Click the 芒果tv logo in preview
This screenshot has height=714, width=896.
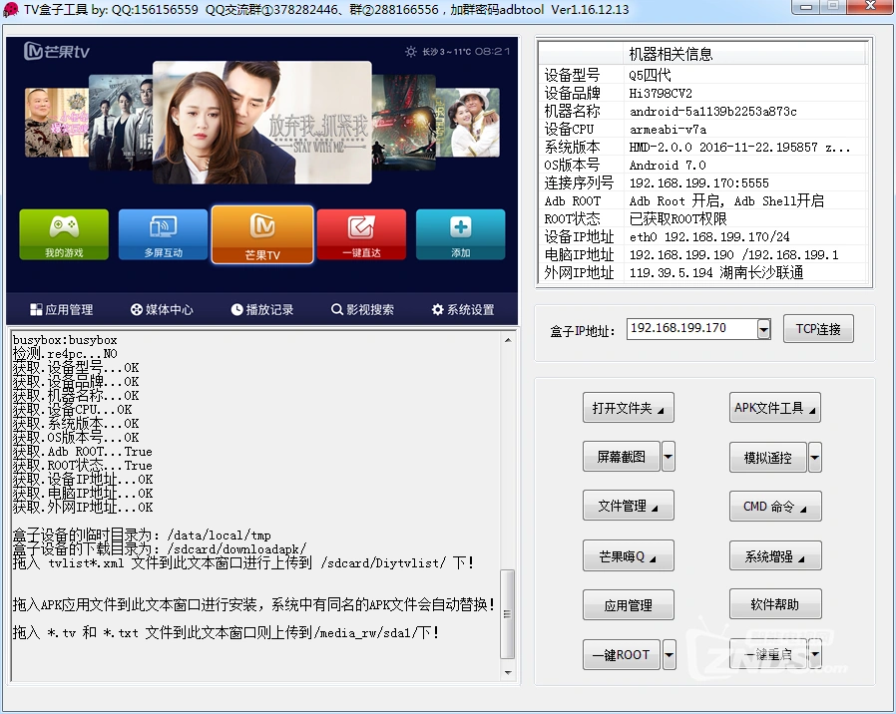57,52
